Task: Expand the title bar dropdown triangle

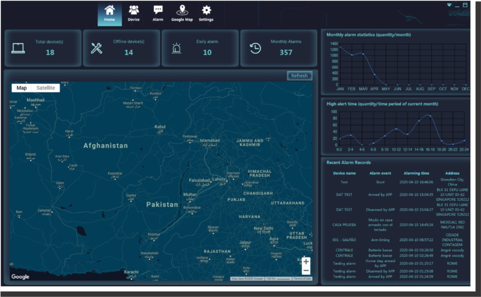Action: tap(449, 5)
